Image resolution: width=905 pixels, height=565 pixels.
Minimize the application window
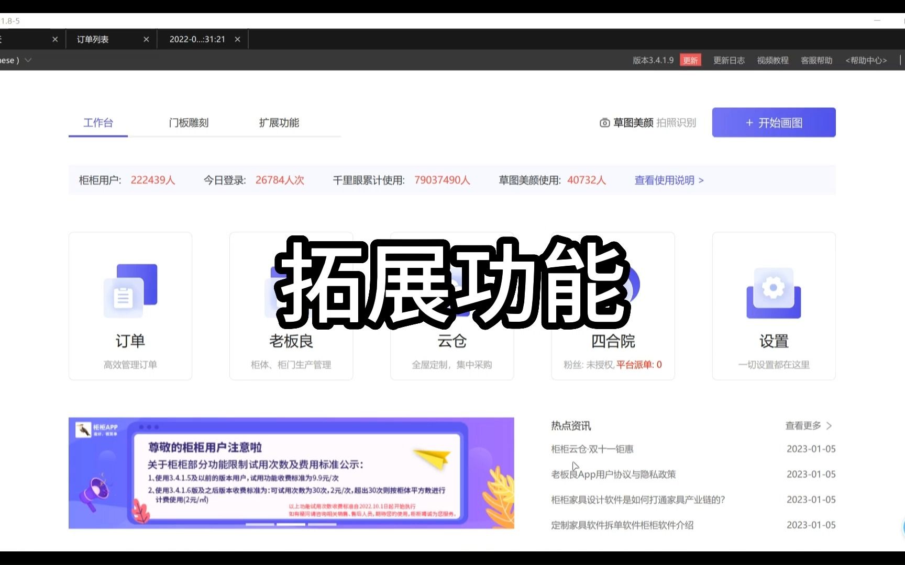click(x=877, y=21)
